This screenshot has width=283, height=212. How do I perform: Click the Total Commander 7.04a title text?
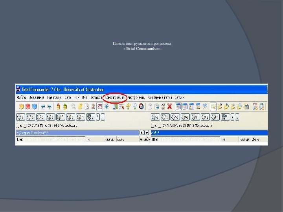[62, 90]
